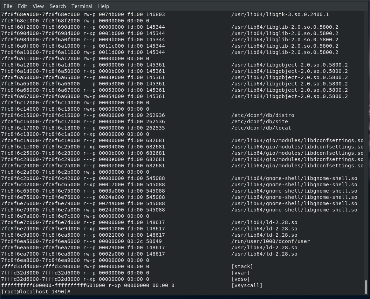The width and height of the screenshot is (370, 299).
Task: Click libglib path on the r-xp 0001b000 line
Action: coord(285,33)
